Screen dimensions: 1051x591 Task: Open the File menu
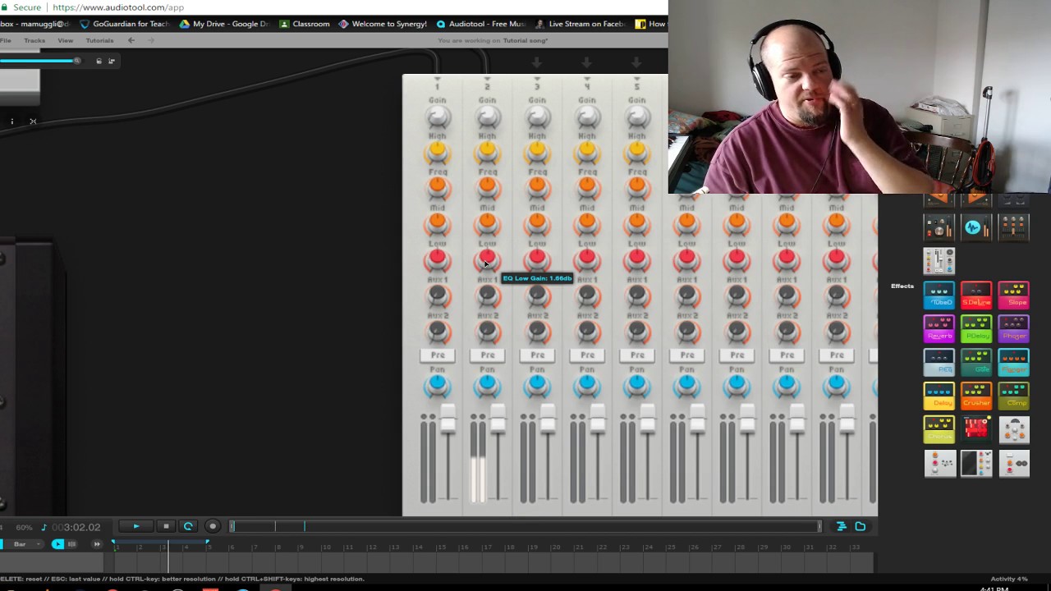[5, 40]
